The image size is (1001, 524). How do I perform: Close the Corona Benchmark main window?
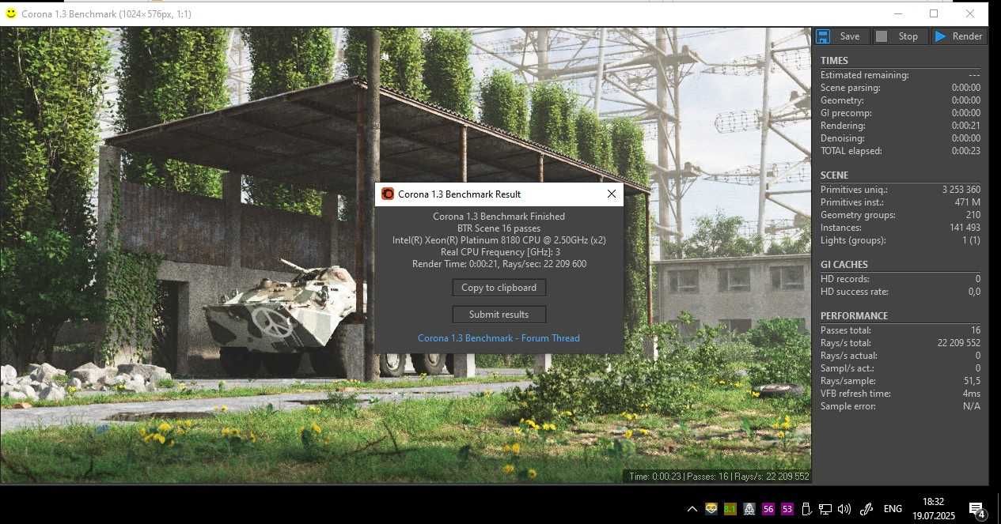coord(970,13)
